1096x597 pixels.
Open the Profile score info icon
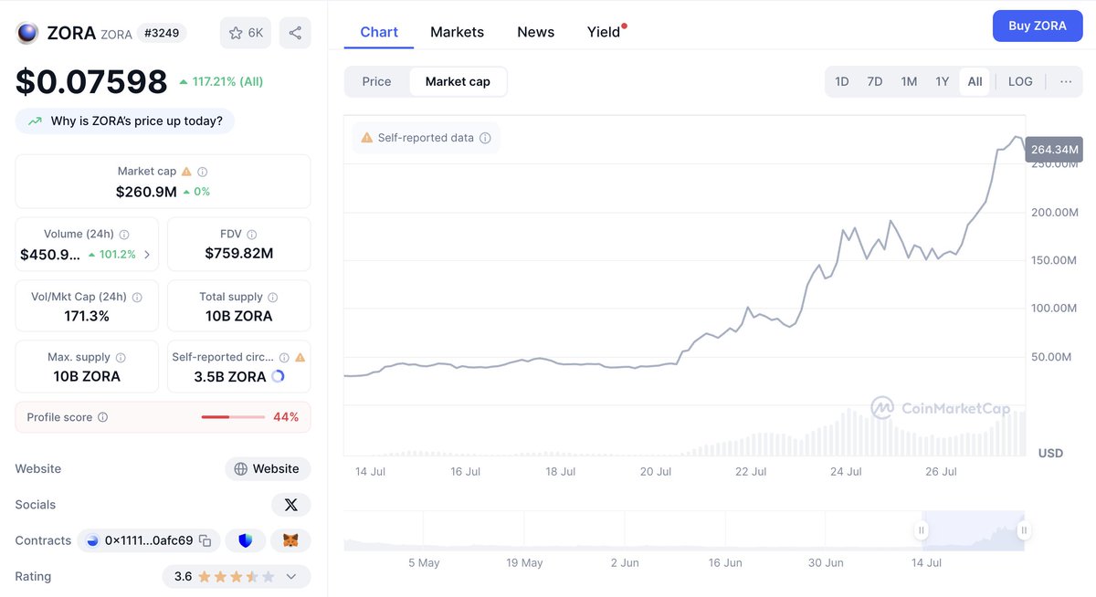[102, 417]
